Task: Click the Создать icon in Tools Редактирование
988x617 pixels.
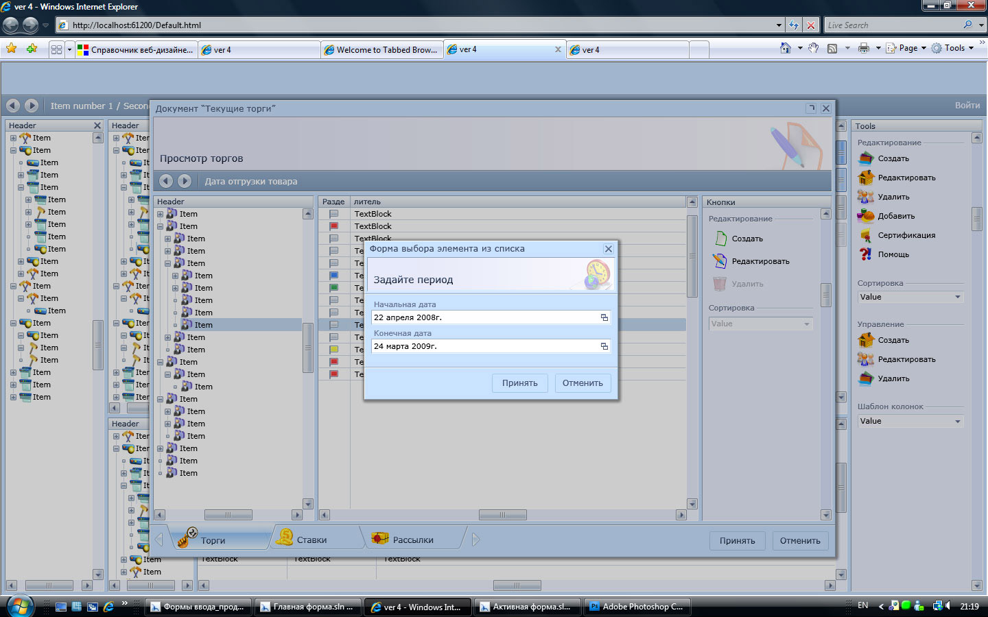Action: pos(866,158)
